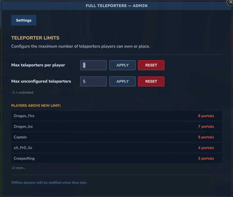Focus the max unconfigured teleporters field
Viewport: 233px width, 197px height.
(93, 81)
